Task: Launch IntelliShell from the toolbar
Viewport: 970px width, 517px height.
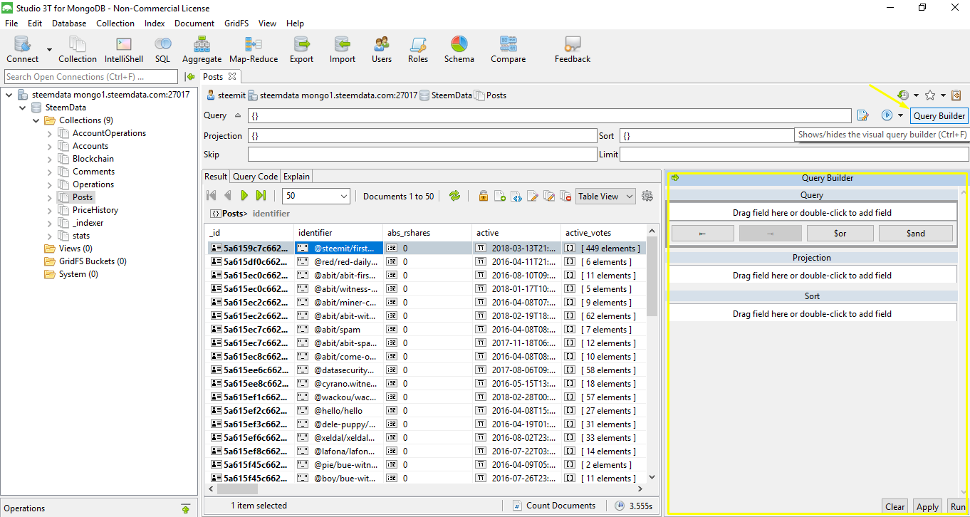Action: coord(124,49)
